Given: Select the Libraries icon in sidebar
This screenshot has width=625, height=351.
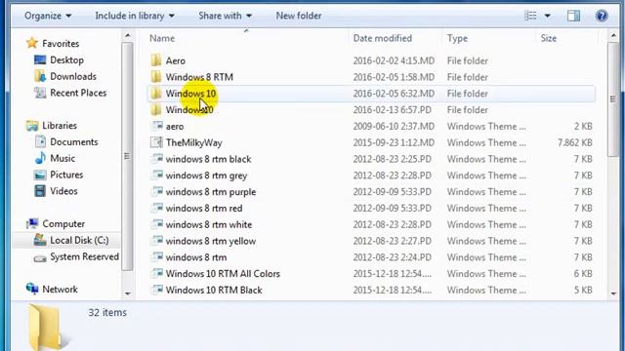Looking at the screenshot, I should 32,126.
